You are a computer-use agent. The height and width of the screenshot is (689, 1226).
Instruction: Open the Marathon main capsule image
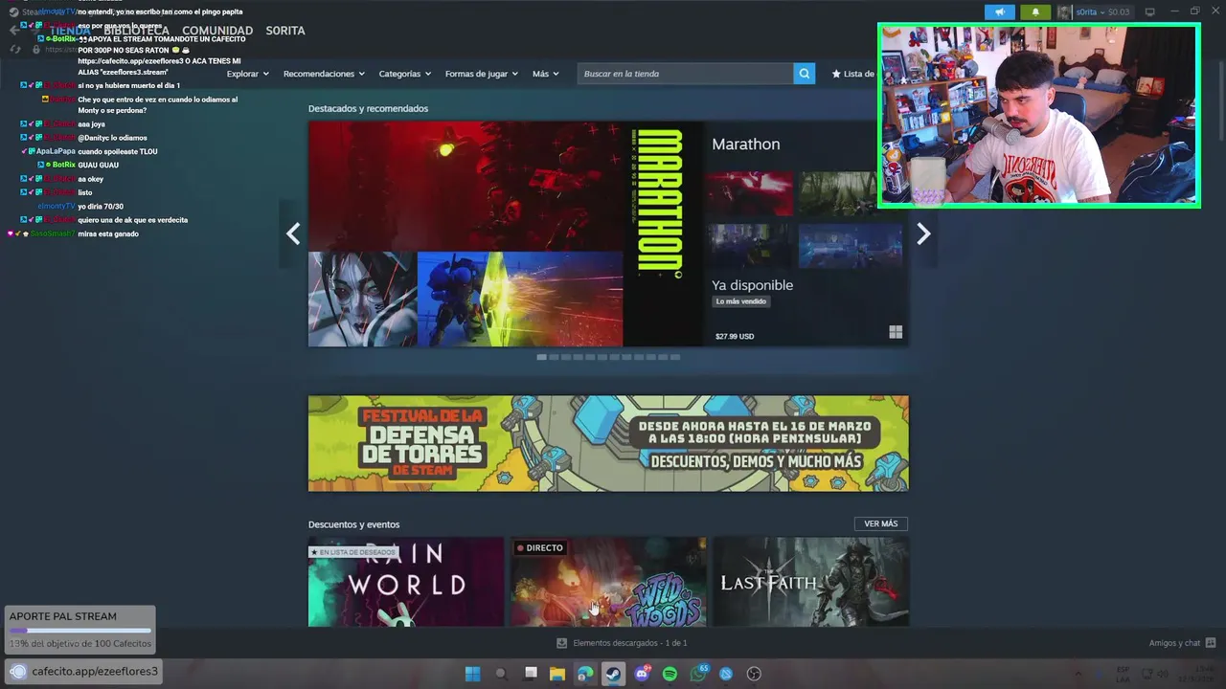(x=506, y=233)
